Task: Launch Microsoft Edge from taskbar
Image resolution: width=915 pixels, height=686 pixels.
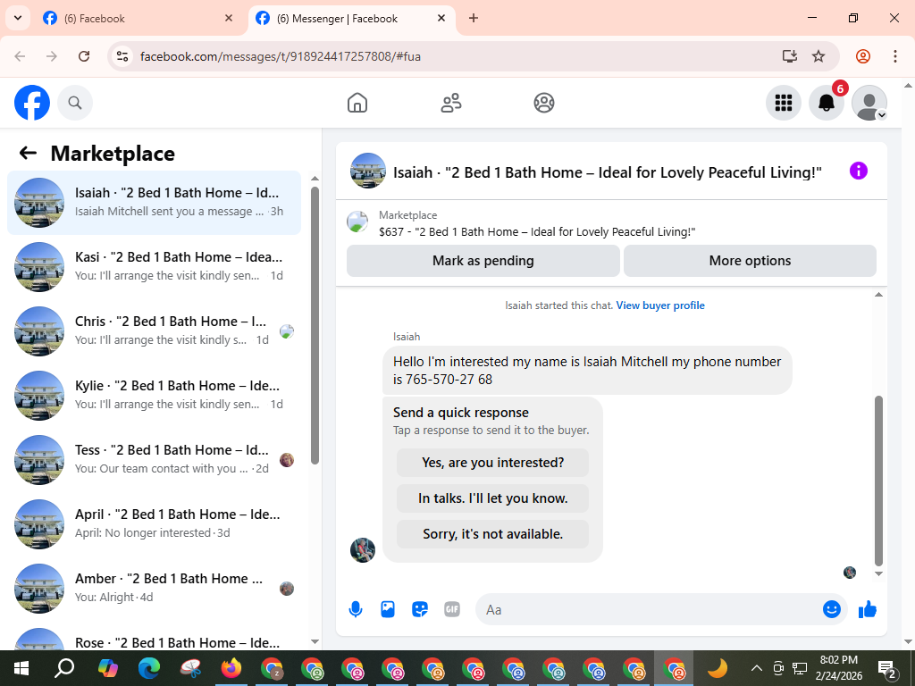Action: tap(149, 668)
